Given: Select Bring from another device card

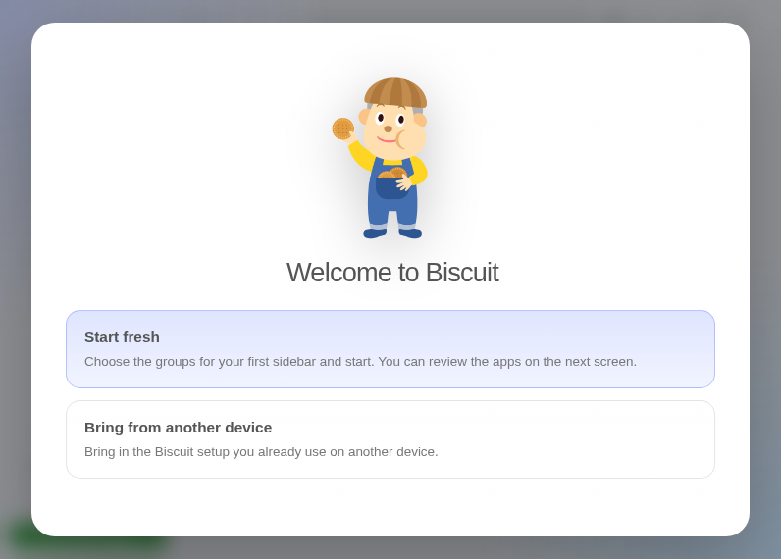Looking at the screenshot, I should tap(390, 439).
